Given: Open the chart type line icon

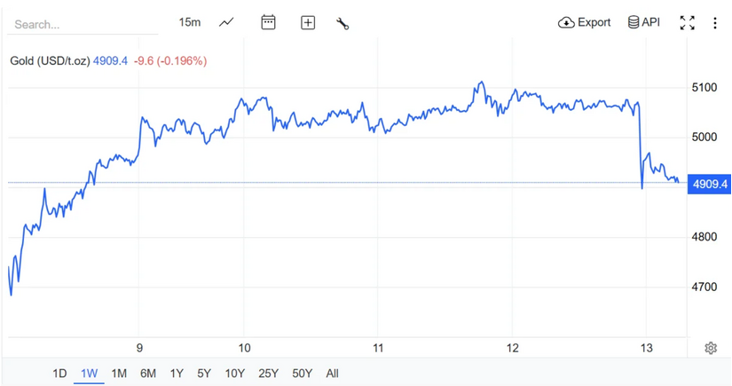Looking at the screenshot, I should 226,22.
